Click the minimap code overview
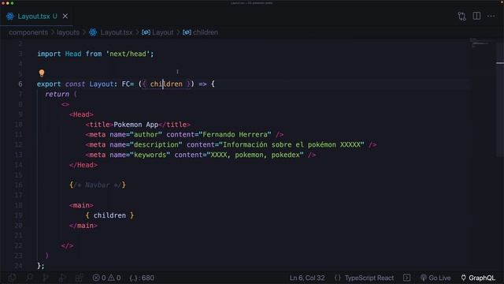Viewport: 504px width, 284px height. 479,43
